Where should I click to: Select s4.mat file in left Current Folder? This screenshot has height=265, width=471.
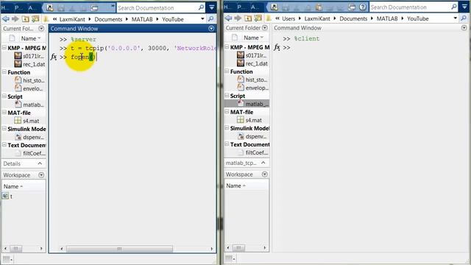(x=26, y=121)
